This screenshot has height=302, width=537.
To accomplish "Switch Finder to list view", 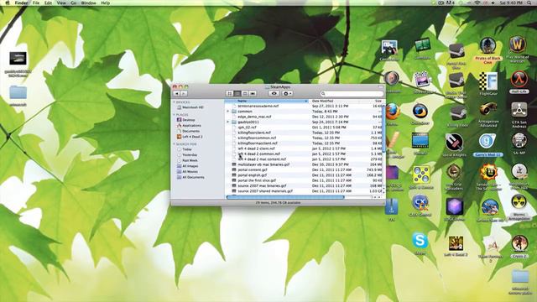I will (237, 93).
